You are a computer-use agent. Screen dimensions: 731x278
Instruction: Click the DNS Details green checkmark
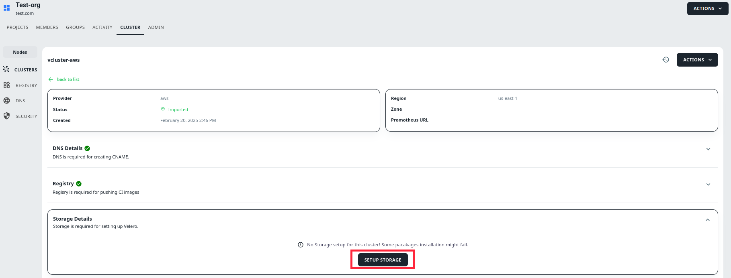coord(87,148)
